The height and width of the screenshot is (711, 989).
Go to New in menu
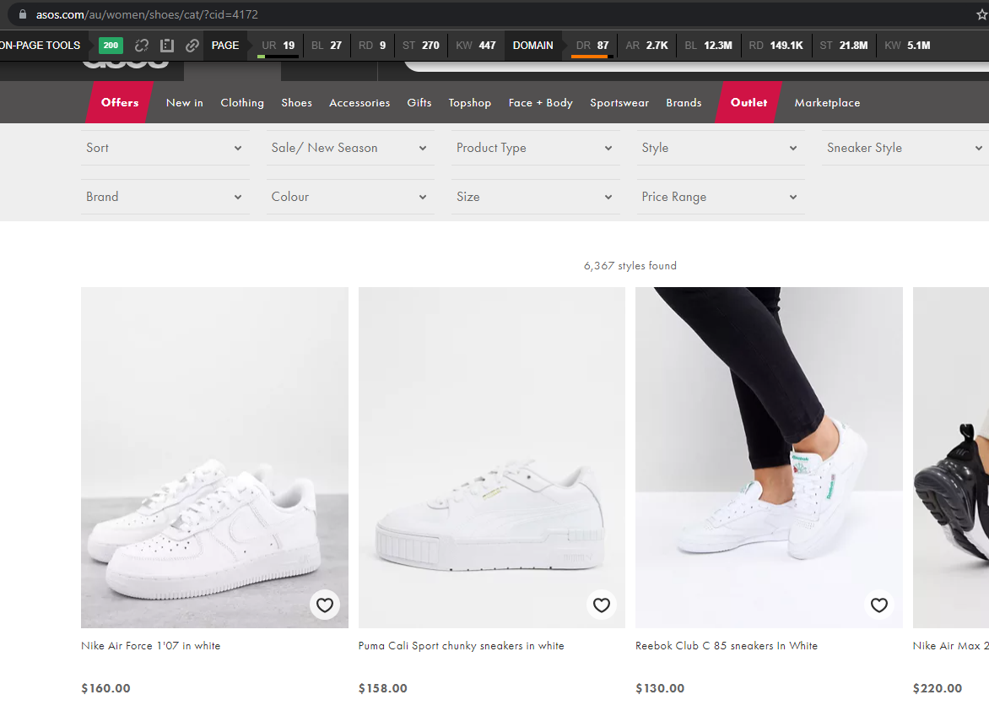tap(185, 102)
